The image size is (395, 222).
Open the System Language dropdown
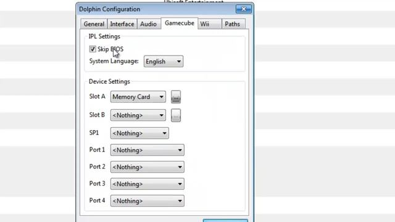pos(164,62)
